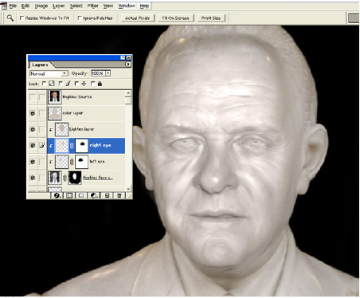This screenshot has width=360, height=298.
Task: Hide the Lighten layer
Action: 33,130
